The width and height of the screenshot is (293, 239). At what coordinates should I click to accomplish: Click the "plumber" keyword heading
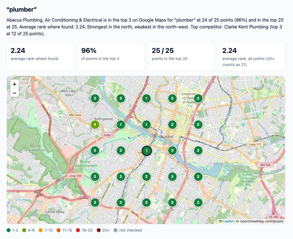(x=22, y=9)
